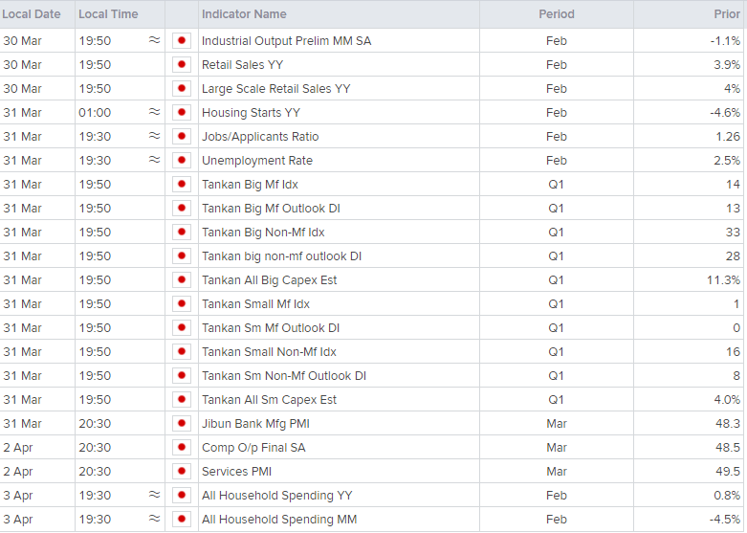
Task: Open the Jobs/Applicants Ratio indicator
Action: (260, 137)
